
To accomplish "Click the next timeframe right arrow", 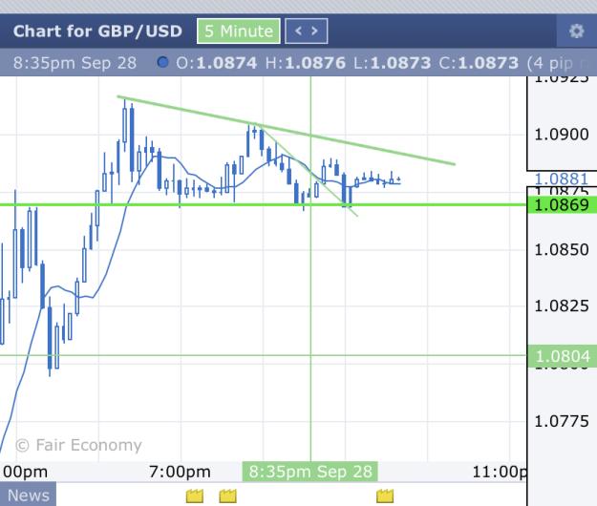I will pos(314,31).
